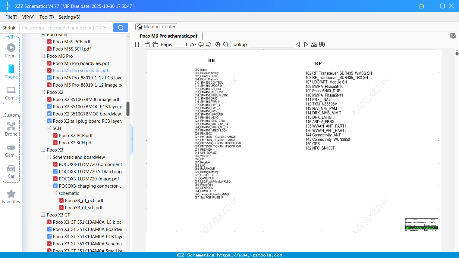Click the file tree scrollbar thumb
459x258 pixels.
pos(128,109)
